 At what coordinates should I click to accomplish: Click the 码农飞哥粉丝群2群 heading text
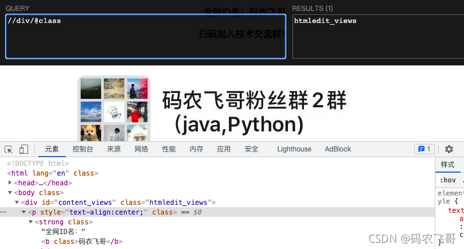[x=254, y=100]
